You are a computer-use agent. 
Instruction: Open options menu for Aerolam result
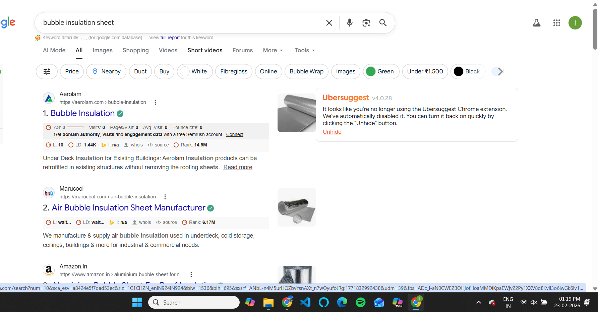tap(155, 102)
